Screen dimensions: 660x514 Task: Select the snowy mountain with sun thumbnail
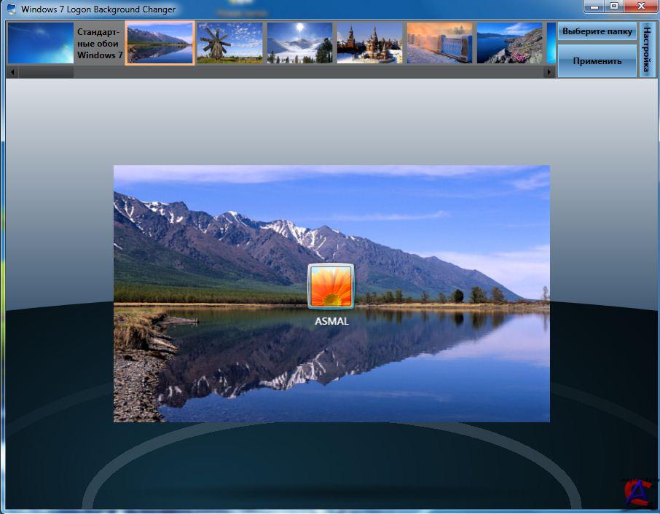coord(299,43)
